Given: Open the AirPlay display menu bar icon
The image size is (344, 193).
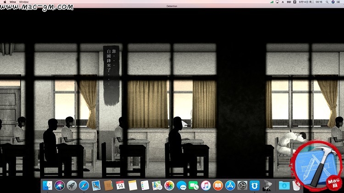Looking at the screenshot, I should point(277,2).
